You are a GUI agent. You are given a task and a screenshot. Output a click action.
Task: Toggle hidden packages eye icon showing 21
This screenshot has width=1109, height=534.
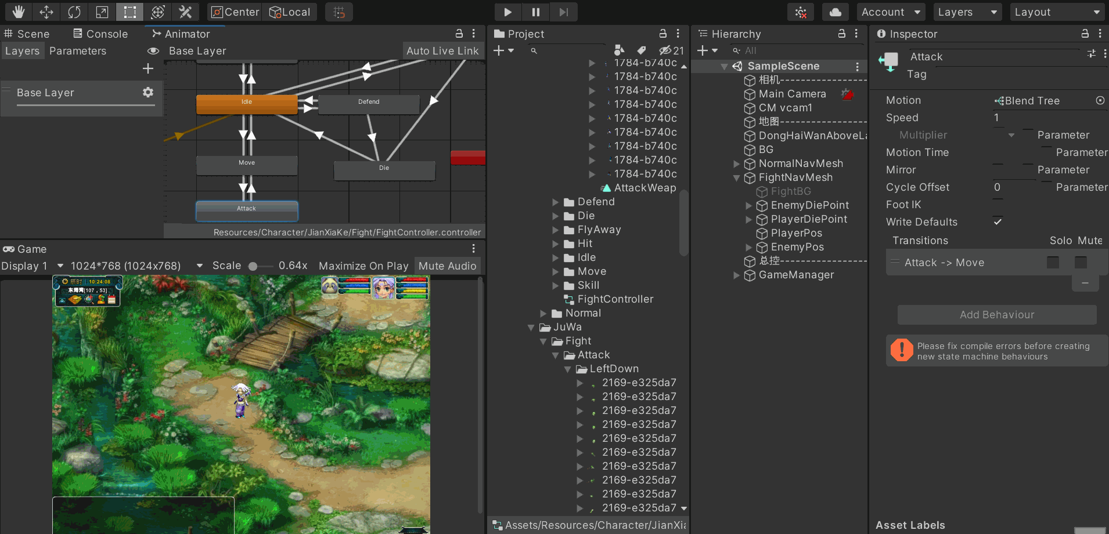tap(671, 50)
